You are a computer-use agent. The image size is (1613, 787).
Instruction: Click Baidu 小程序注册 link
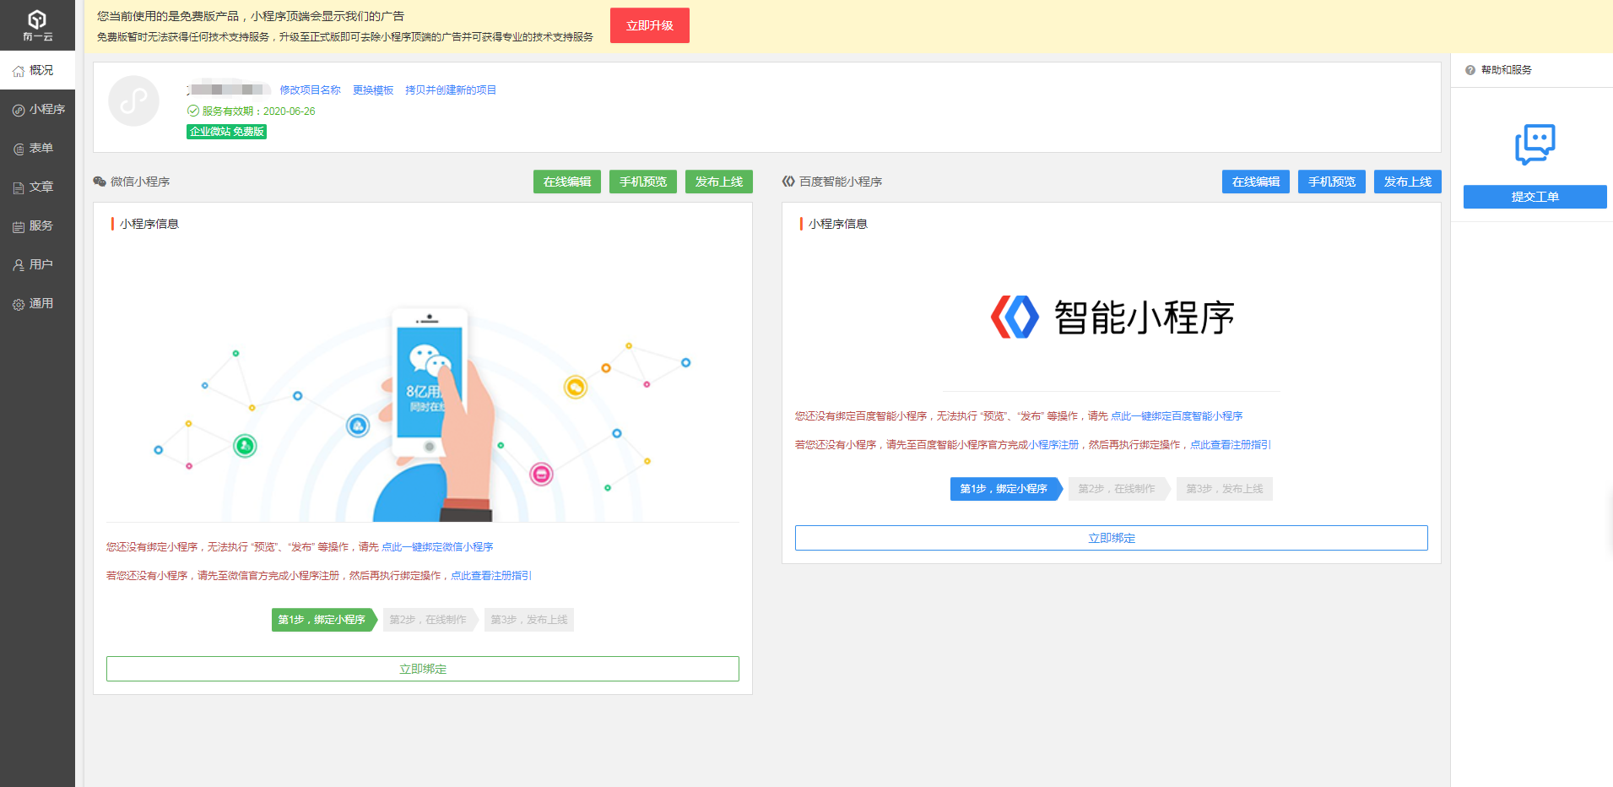[1053, 445]
